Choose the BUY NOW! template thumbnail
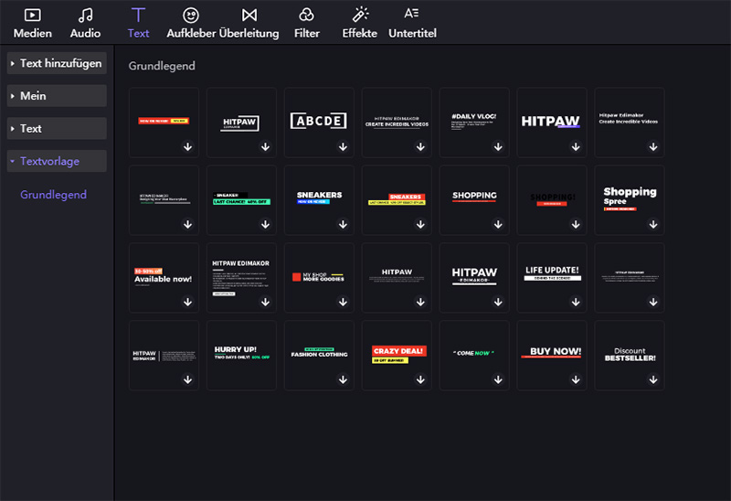This screenshot has height=501, width=731. pos(552,355)
